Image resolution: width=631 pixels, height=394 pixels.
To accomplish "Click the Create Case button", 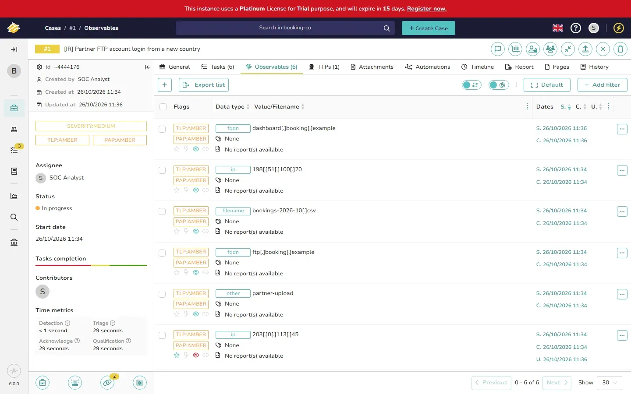I will pos(429,28).
